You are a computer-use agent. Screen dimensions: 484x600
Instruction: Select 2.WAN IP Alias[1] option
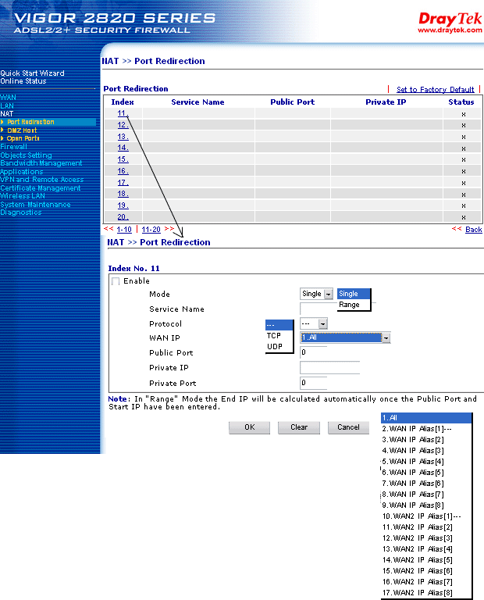426,429
